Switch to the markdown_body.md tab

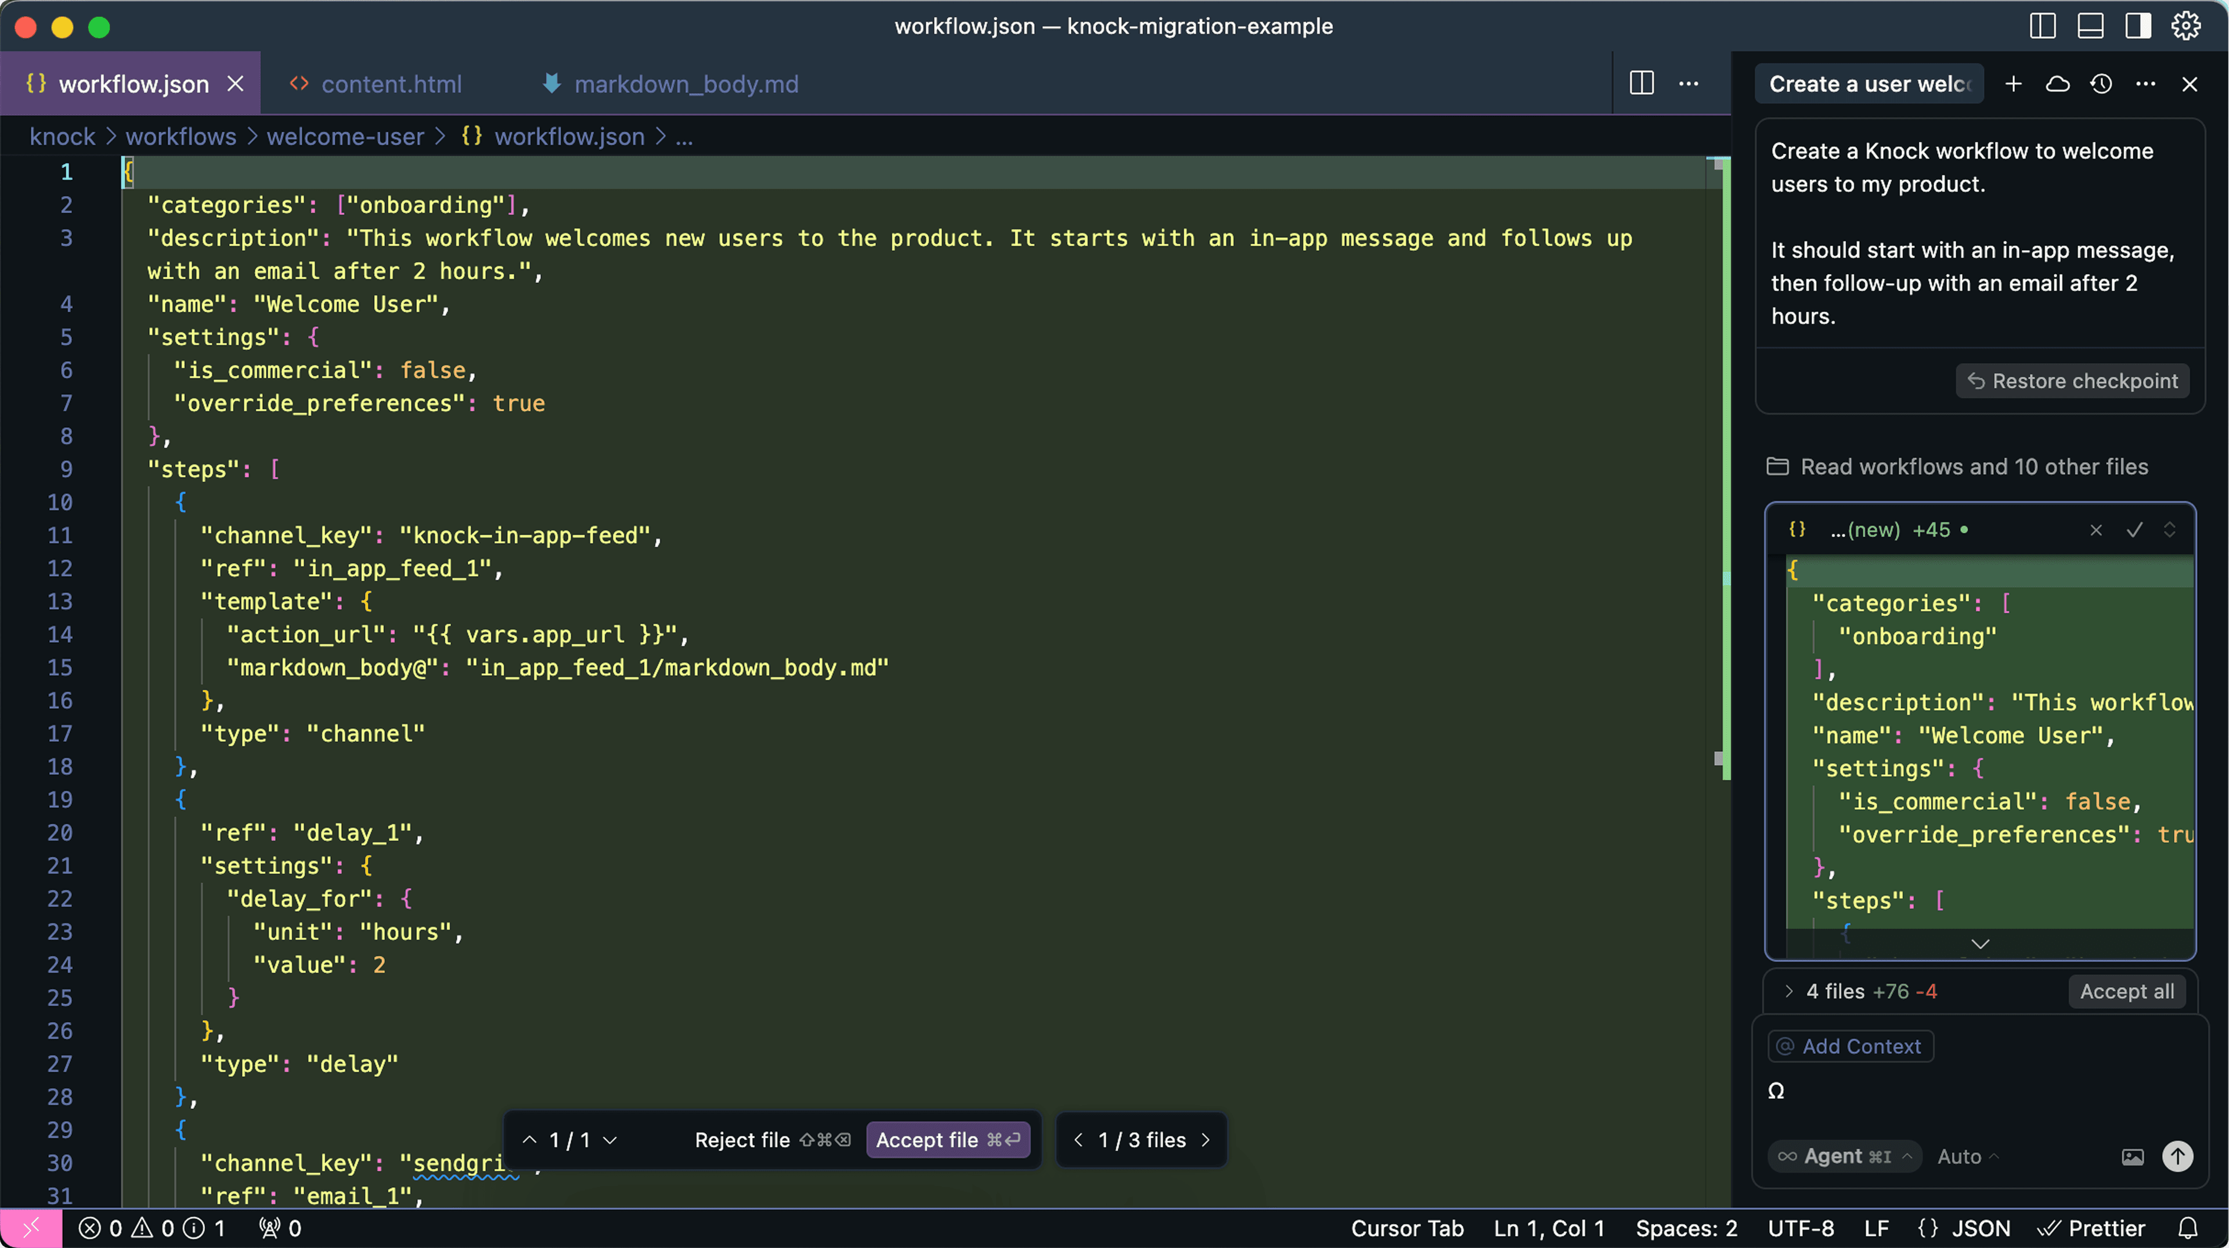tap(686, 84)
